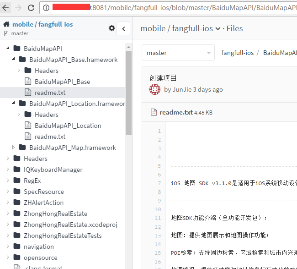
Task: Expand the ZhongHongRealEstate.xcodeproj arrow
Action: point(8,225)
